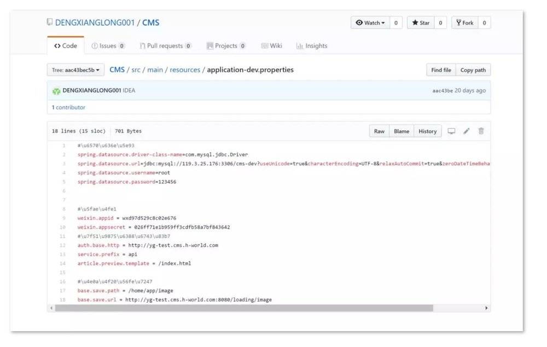547x347 pixels.
Task: Select line number 10
Action: 62,227
